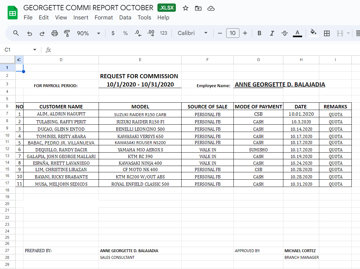
Task: Select the REQUEST FOR COMMISSION title cell
Action: [140, 76]
